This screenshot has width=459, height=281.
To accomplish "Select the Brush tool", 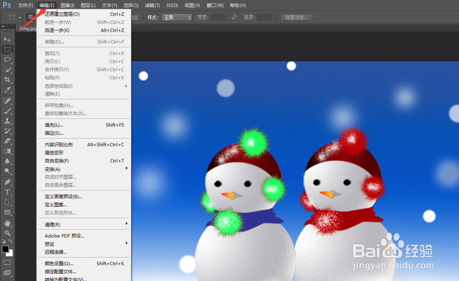I will [x=7, y=111].
